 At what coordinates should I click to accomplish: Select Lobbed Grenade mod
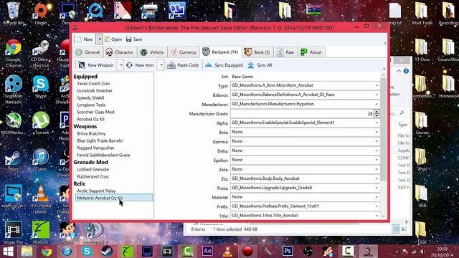93,169
